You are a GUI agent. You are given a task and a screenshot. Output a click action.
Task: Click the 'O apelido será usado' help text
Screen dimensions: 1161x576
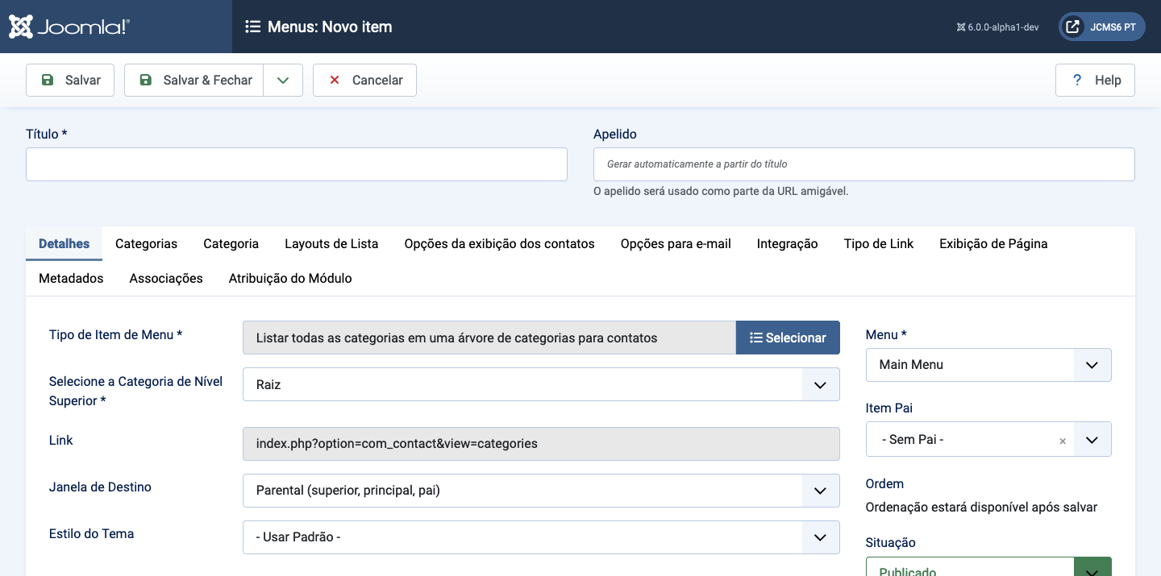(721, 192)
